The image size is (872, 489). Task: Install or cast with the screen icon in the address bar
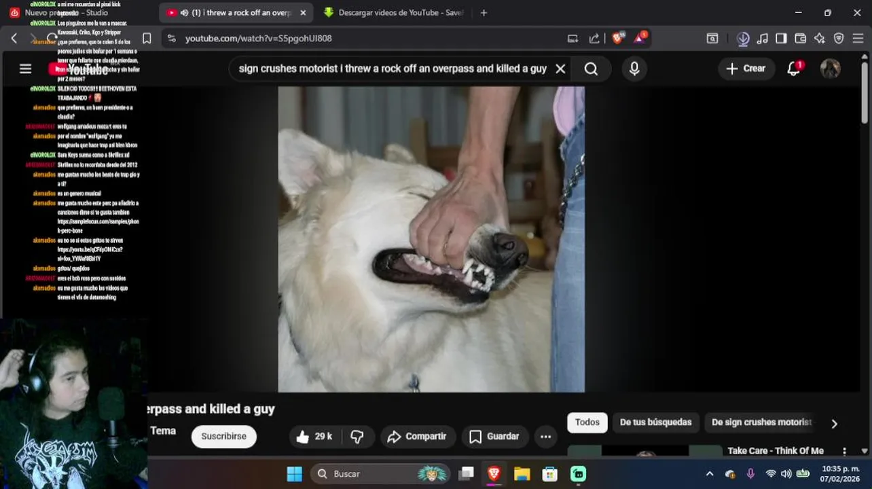(x=573, y=39)
